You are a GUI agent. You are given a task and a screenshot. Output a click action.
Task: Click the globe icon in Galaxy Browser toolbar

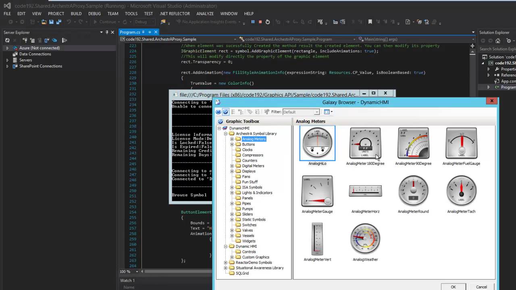[x=218, y=112]
